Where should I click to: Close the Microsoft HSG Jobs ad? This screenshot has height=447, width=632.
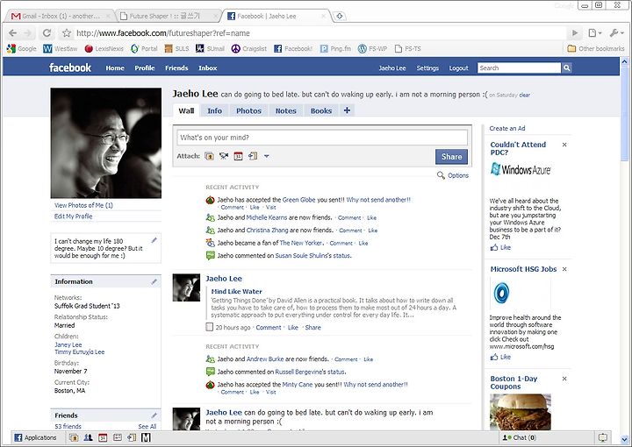coord(564,269)
